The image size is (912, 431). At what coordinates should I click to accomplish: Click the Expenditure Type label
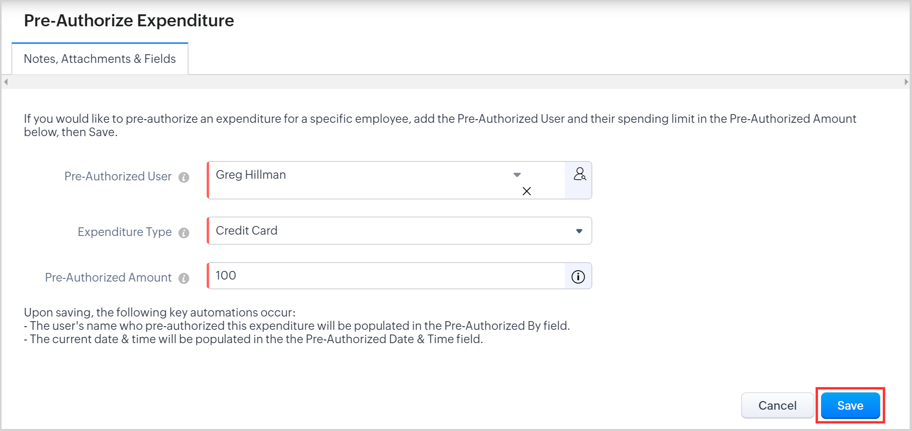pyautogui.click(x=124, y=232)
